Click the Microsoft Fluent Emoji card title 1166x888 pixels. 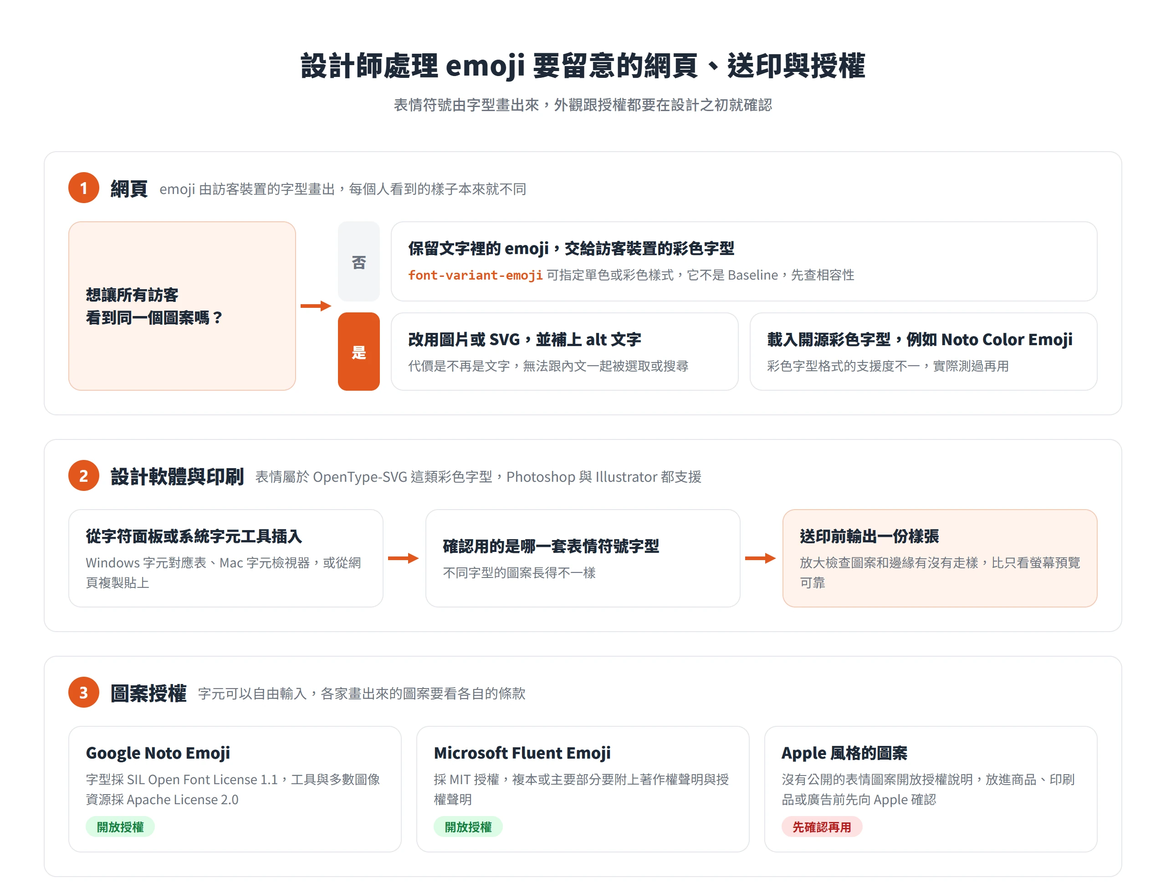click(x=522, y=753)
